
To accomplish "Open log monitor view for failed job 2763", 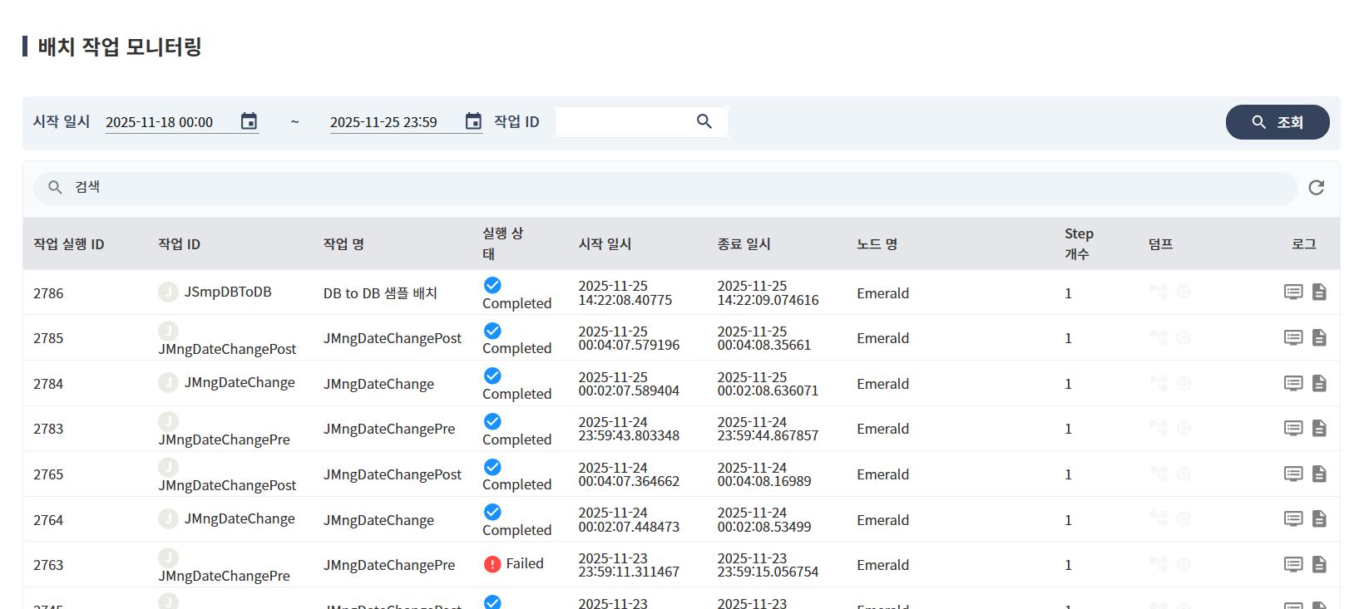I will [x=1292, y=564].
